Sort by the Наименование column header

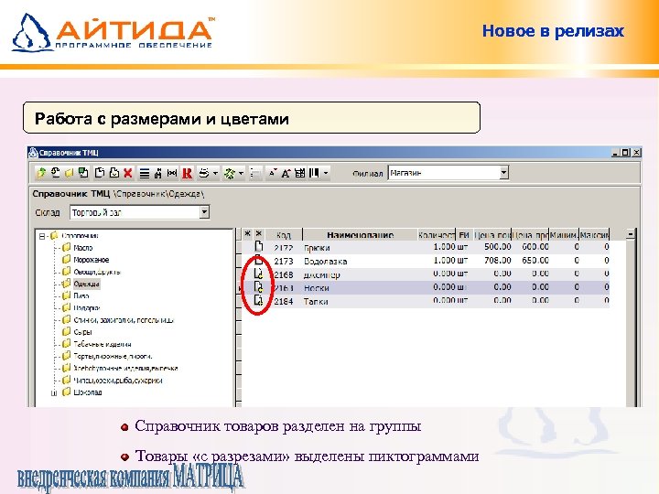[x=360, y=235]
